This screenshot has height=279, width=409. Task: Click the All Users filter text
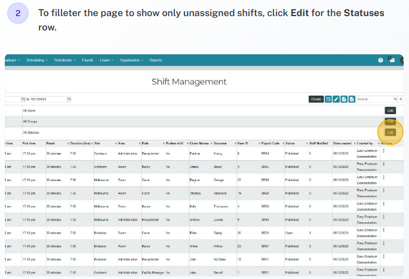click(x=29, y=111)
